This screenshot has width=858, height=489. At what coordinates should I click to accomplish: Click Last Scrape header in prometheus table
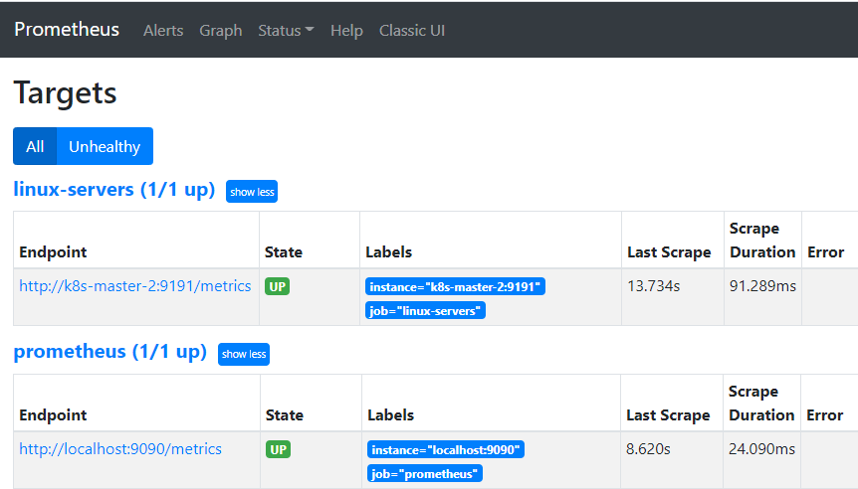click(668, 415)
